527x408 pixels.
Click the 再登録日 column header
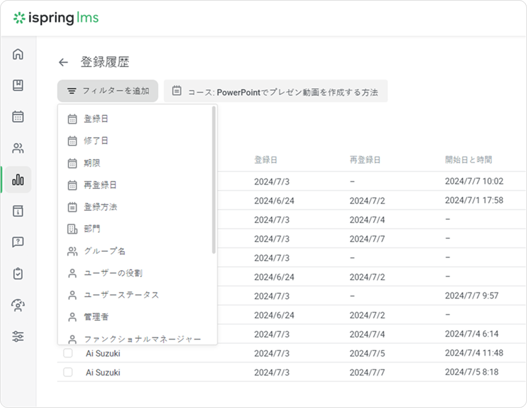pyautogui.click(x=365, y=160)
